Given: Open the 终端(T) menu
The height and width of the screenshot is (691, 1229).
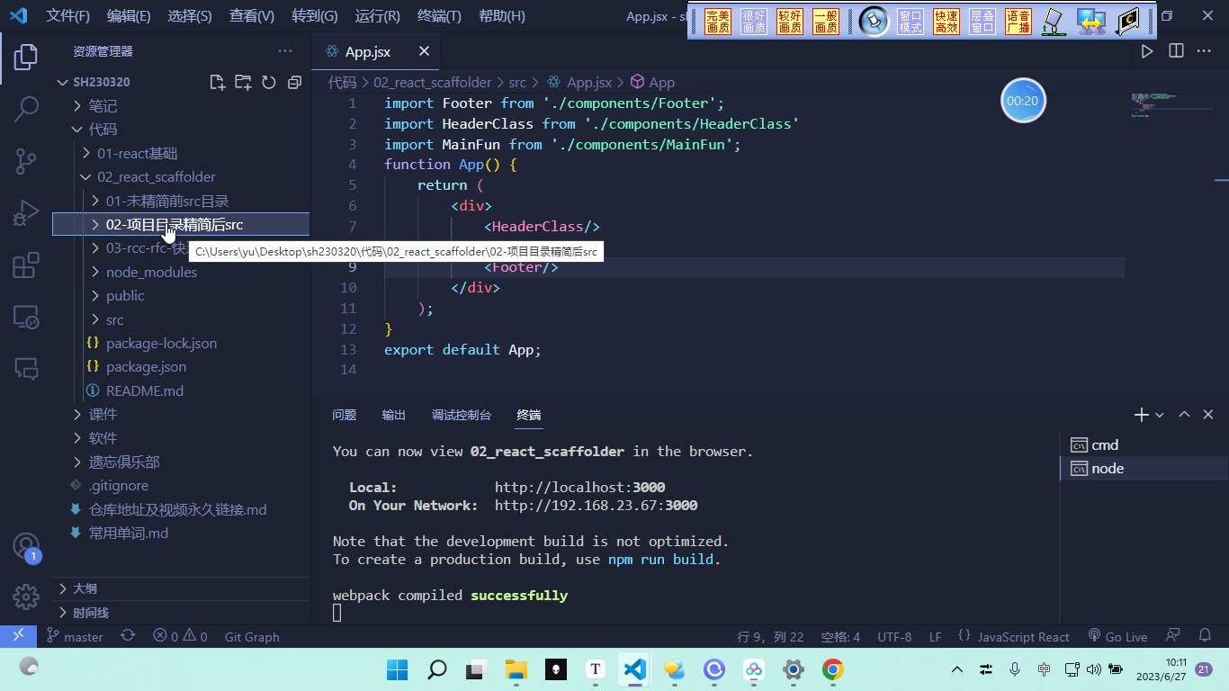Looking at the screenshot, I should click(x=440, y=16).
